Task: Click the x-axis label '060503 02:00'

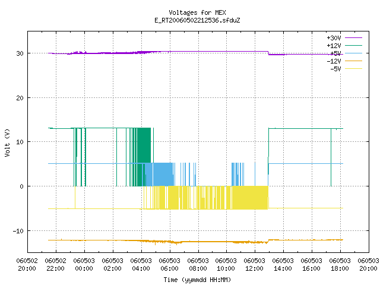Action: click(x=112, y=265)
